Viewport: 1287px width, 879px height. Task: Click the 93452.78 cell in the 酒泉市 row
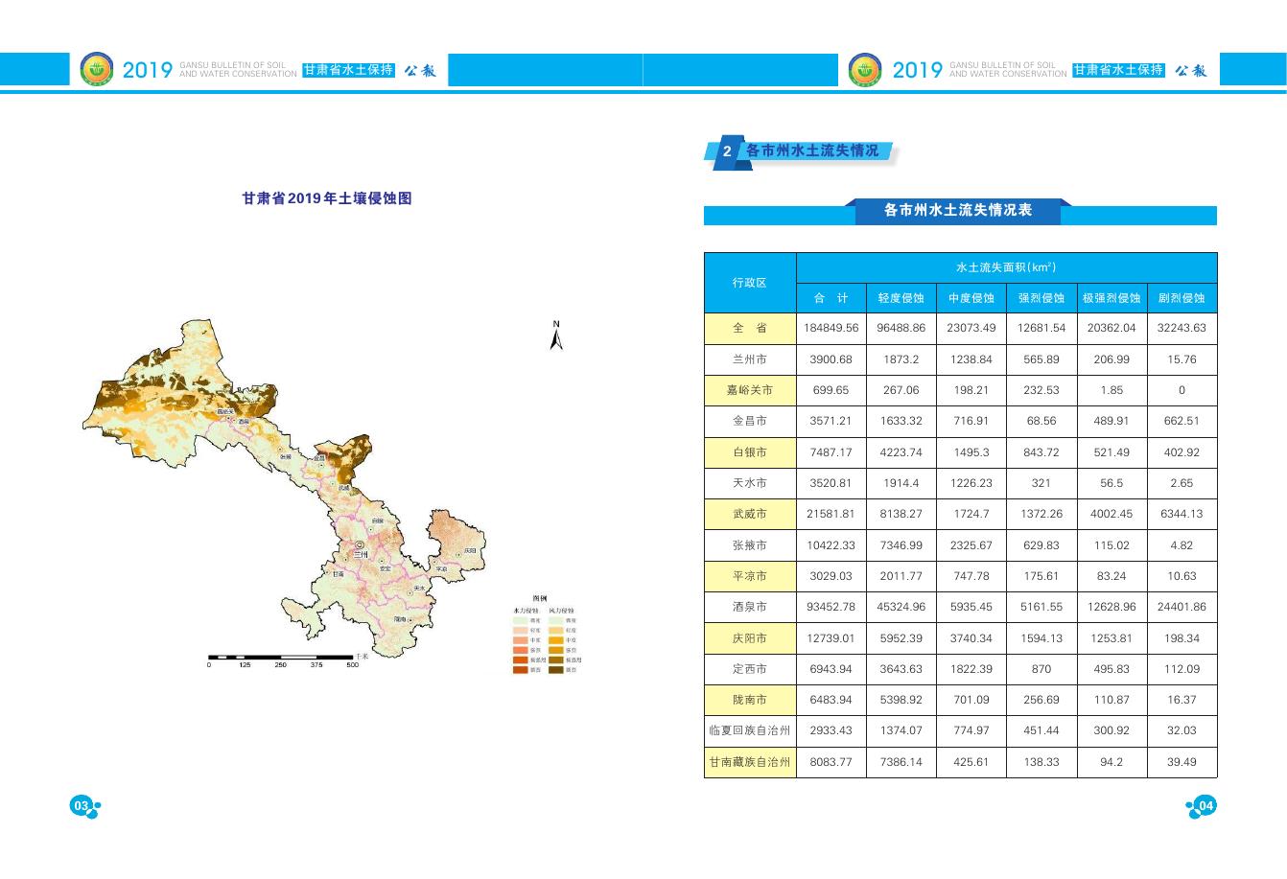pos(831,607)
